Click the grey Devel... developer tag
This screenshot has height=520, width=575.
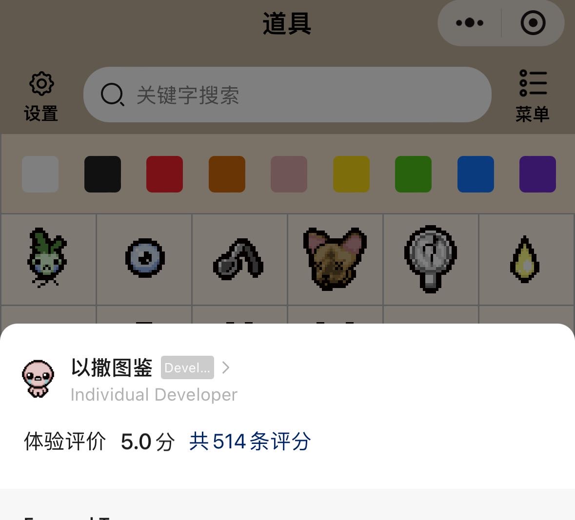point(187,367)
